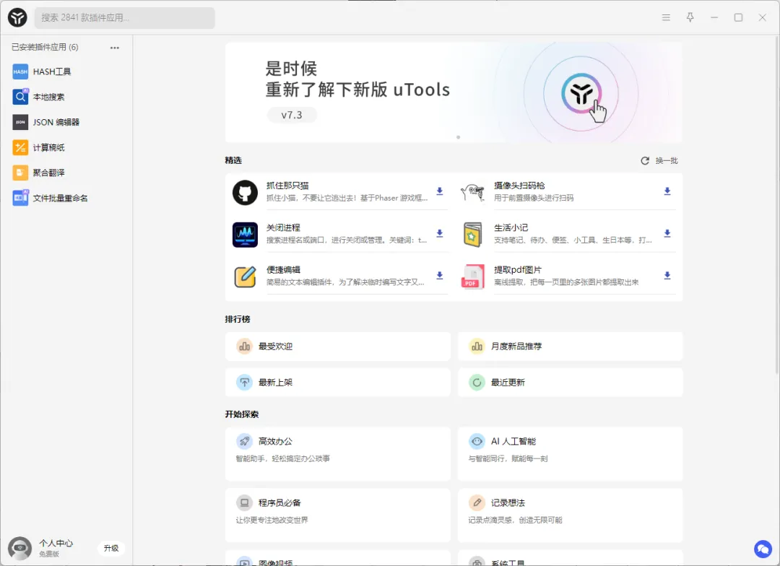Refresh featured list with 换一批
Image resolution: width=780 pixels, height=566 pixels.
tap(659, 161)
